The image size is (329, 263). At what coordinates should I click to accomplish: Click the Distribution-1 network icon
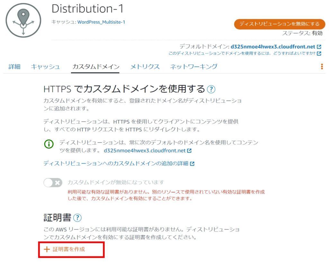23,20
